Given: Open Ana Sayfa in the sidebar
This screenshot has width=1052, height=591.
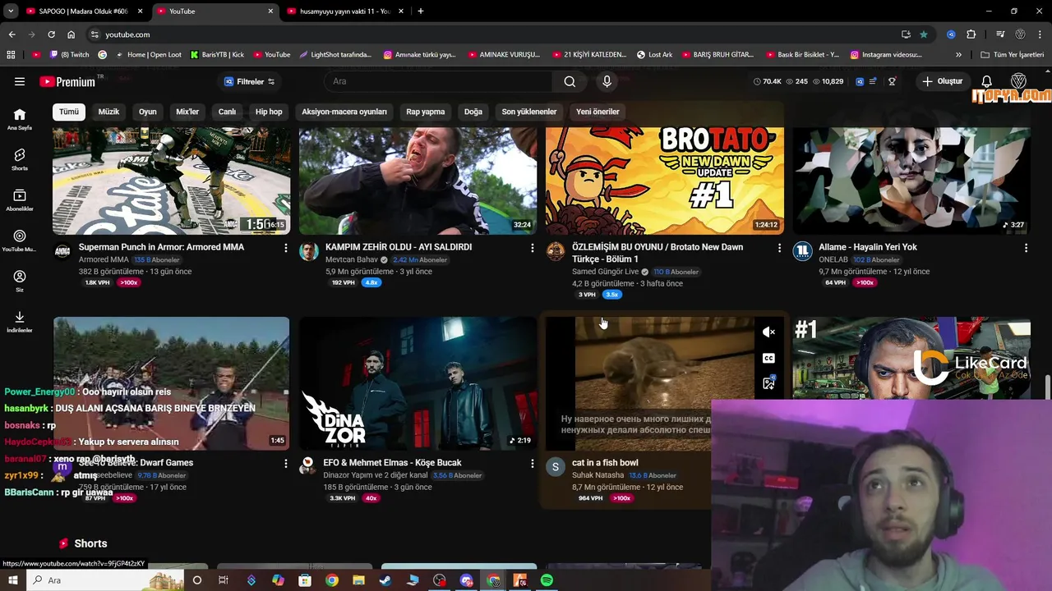Looking at the screenshot, I should click(20, 119).
